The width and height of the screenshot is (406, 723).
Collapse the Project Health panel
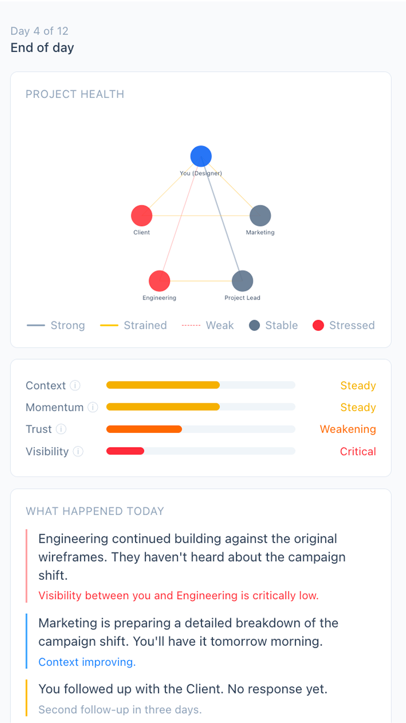[x=75, y=94]
